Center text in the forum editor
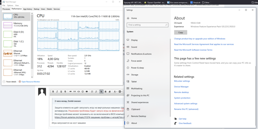This screenshot has width=258, height=129. pos(106,92)
